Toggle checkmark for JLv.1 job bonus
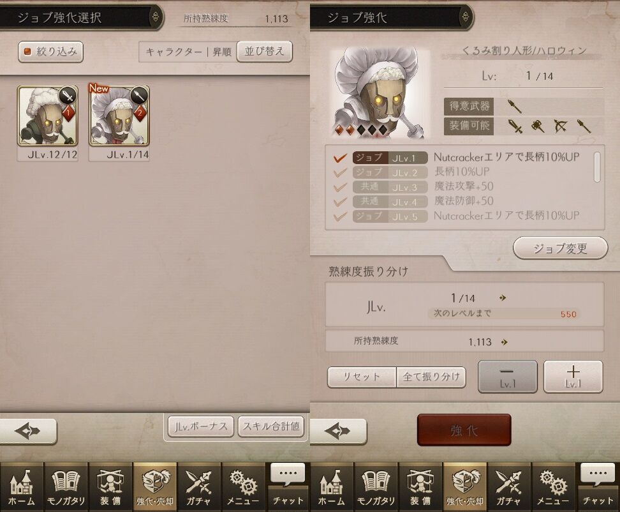 point(340,158)
